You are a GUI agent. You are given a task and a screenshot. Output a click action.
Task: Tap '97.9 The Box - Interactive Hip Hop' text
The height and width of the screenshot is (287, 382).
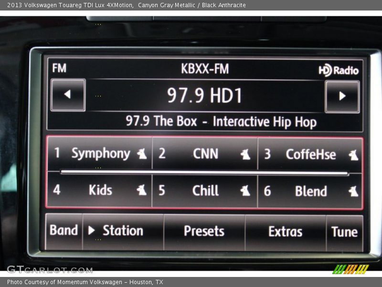[x=221, y=121]
